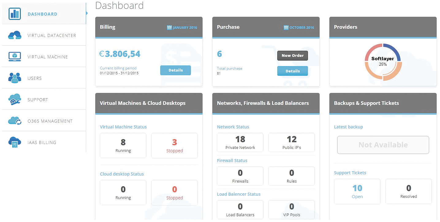Click the 0 Resolved support tickets tile
Viewport: 440px width, 222px height.
[x=409, y=191]
